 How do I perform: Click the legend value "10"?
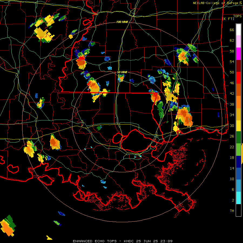(232, 179)
